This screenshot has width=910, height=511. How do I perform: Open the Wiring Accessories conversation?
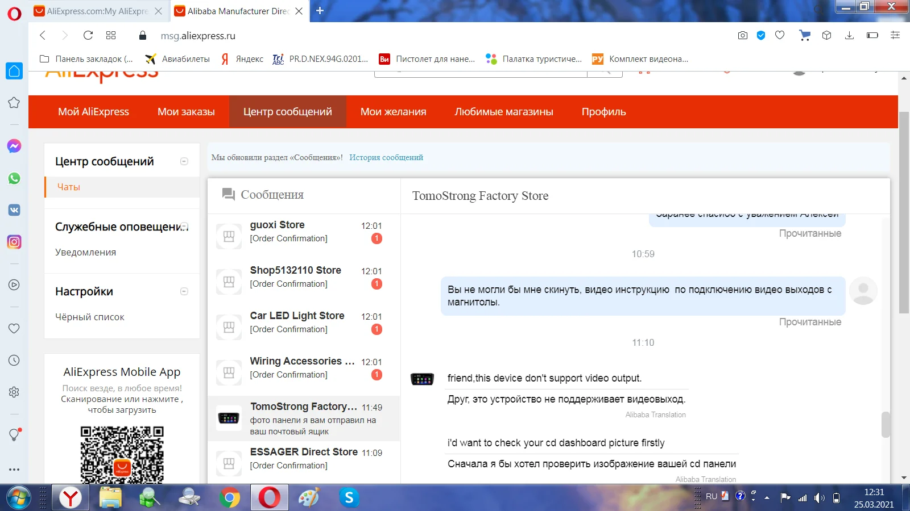[x=304, y=373]
